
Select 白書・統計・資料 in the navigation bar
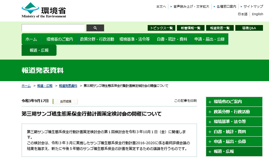tap(172, 39)
